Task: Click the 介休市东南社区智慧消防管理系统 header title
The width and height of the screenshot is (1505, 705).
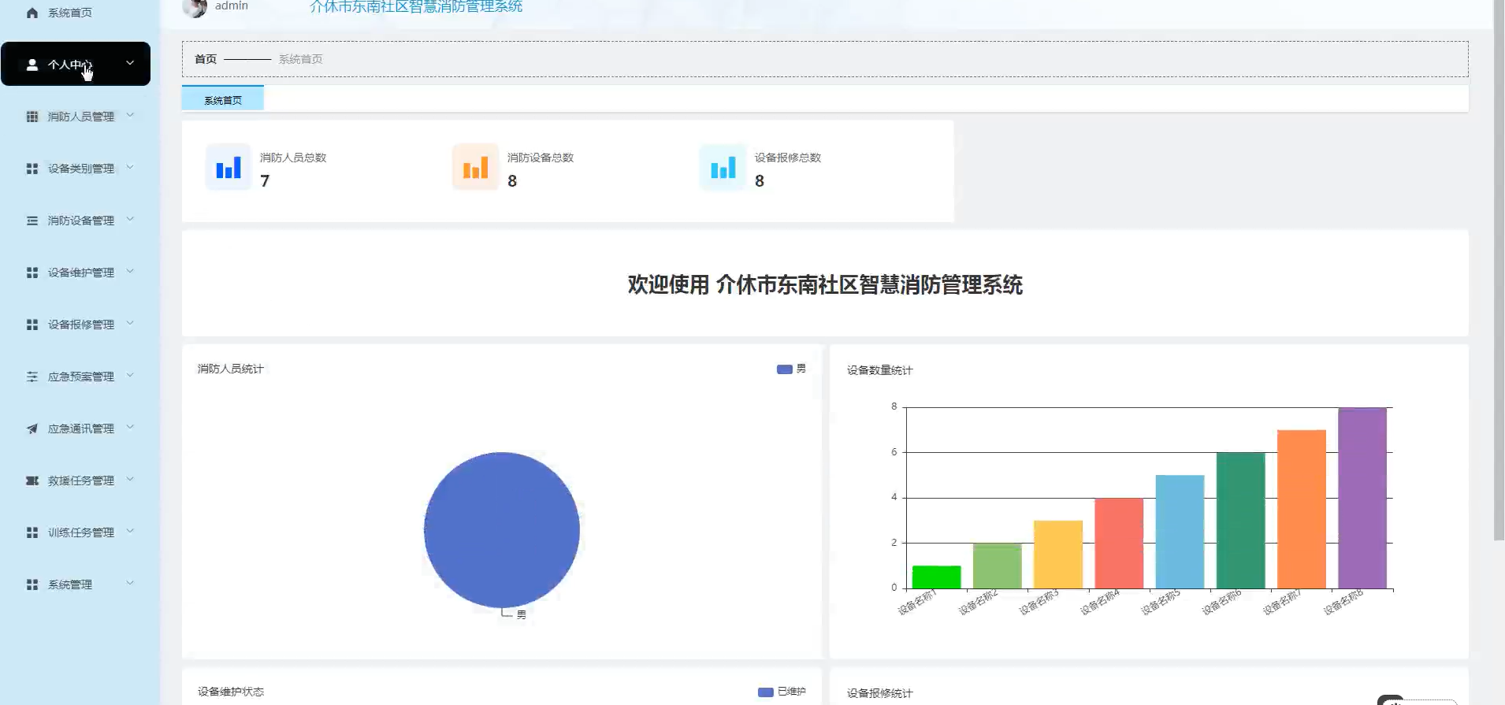Action: click(x=416, y=7)
